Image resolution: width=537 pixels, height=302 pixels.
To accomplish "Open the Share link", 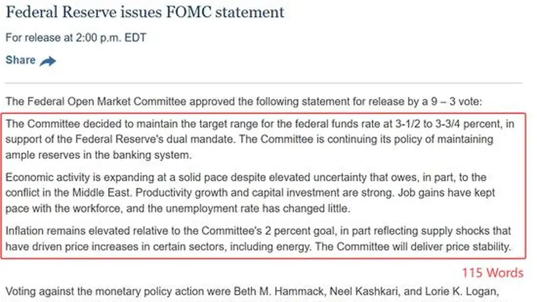I will click(21, 60).
